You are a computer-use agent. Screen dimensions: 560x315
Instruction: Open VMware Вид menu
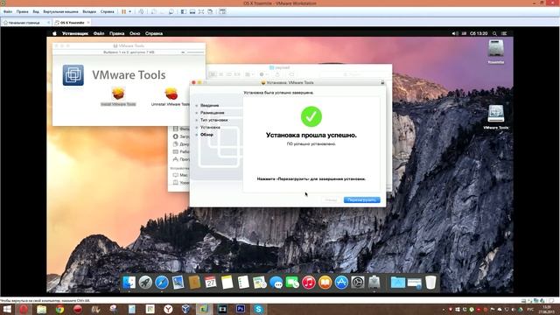tap(36, 11)
